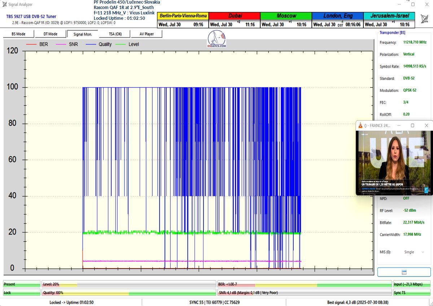Click the VLC cone icon in player window

360,126
